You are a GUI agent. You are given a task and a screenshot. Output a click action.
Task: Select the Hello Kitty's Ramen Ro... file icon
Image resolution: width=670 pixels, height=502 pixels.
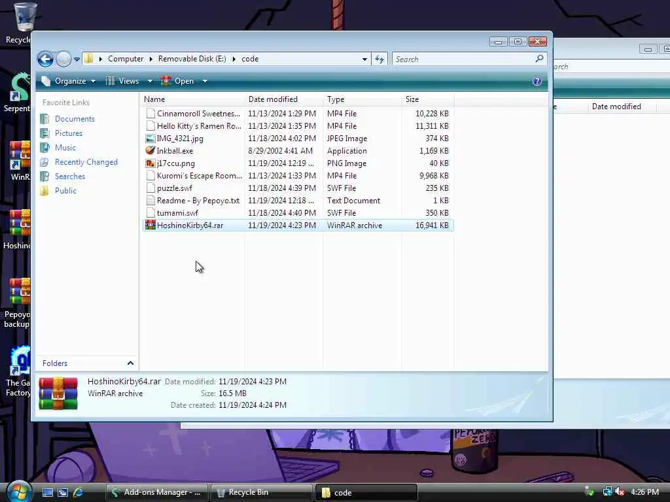click(x=150, y=126)
